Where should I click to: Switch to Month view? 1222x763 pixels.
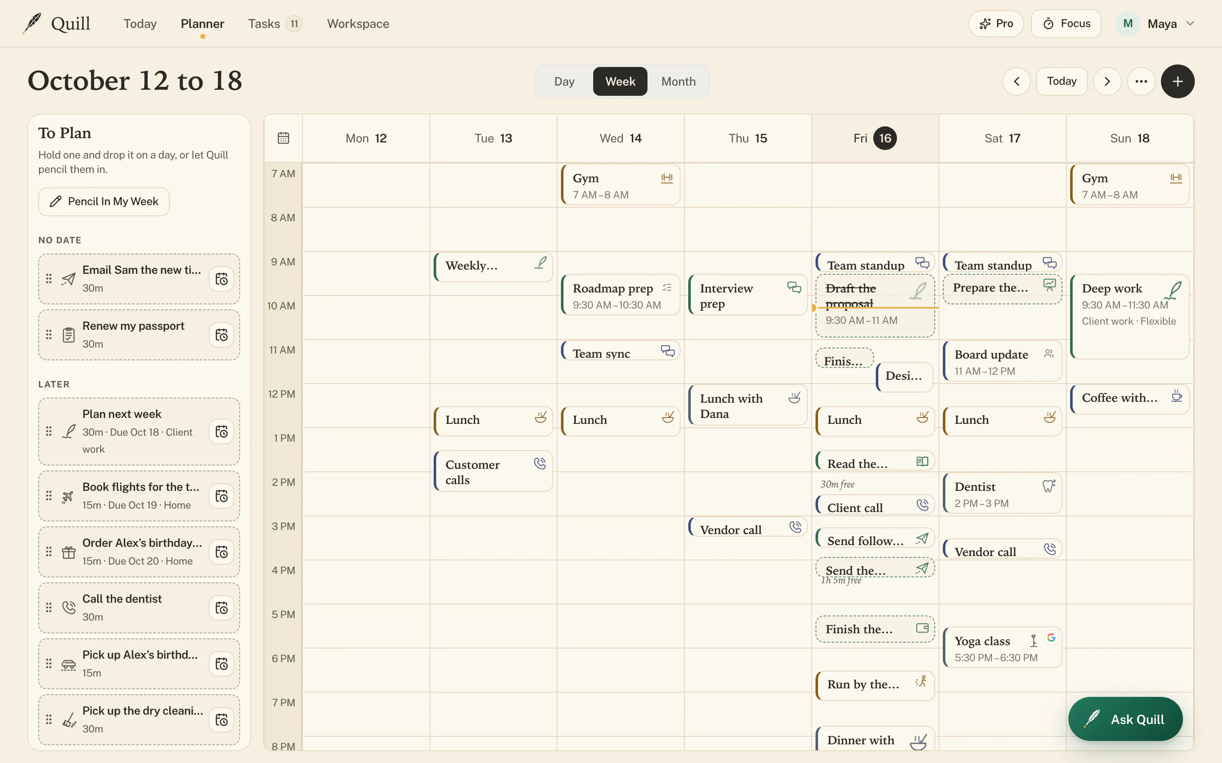pos(678,81)
